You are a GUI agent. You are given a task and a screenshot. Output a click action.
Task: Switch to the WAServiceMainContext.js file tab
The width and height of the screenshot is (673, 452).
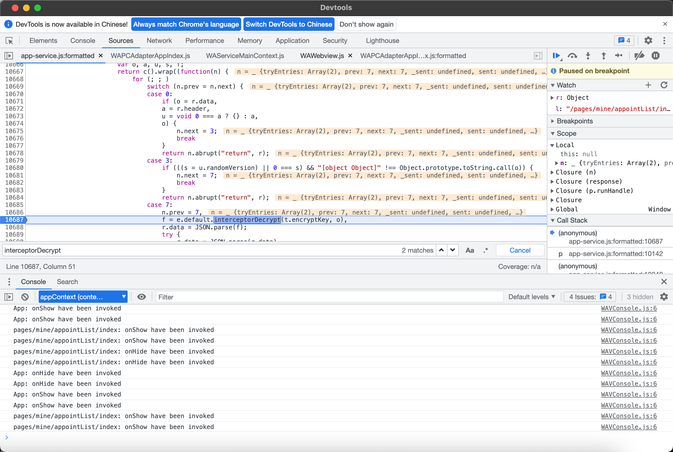(x=245, y=56)
